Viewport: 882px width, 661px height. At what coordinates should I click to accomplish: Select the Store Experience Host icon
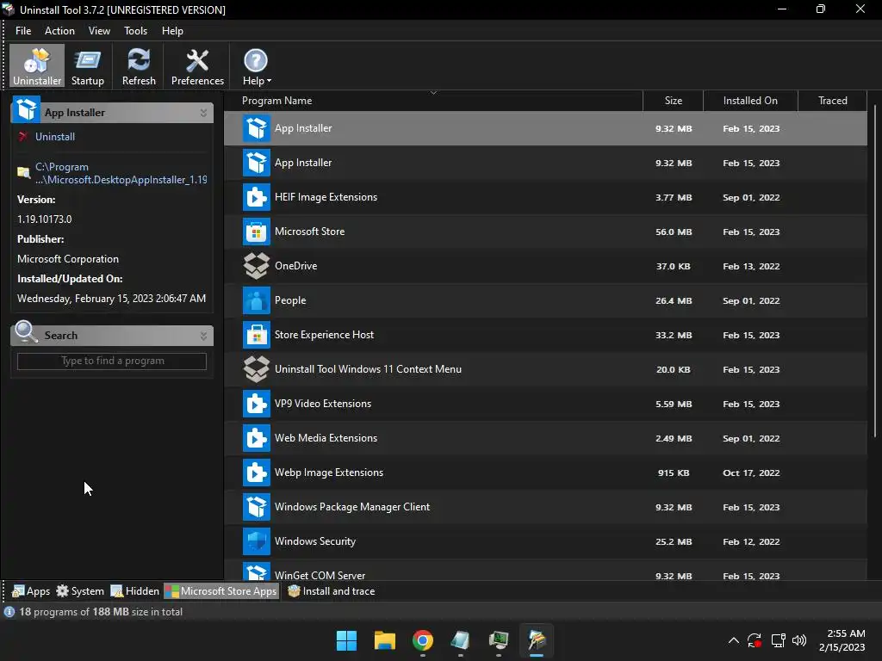click(x=257, y=335)
